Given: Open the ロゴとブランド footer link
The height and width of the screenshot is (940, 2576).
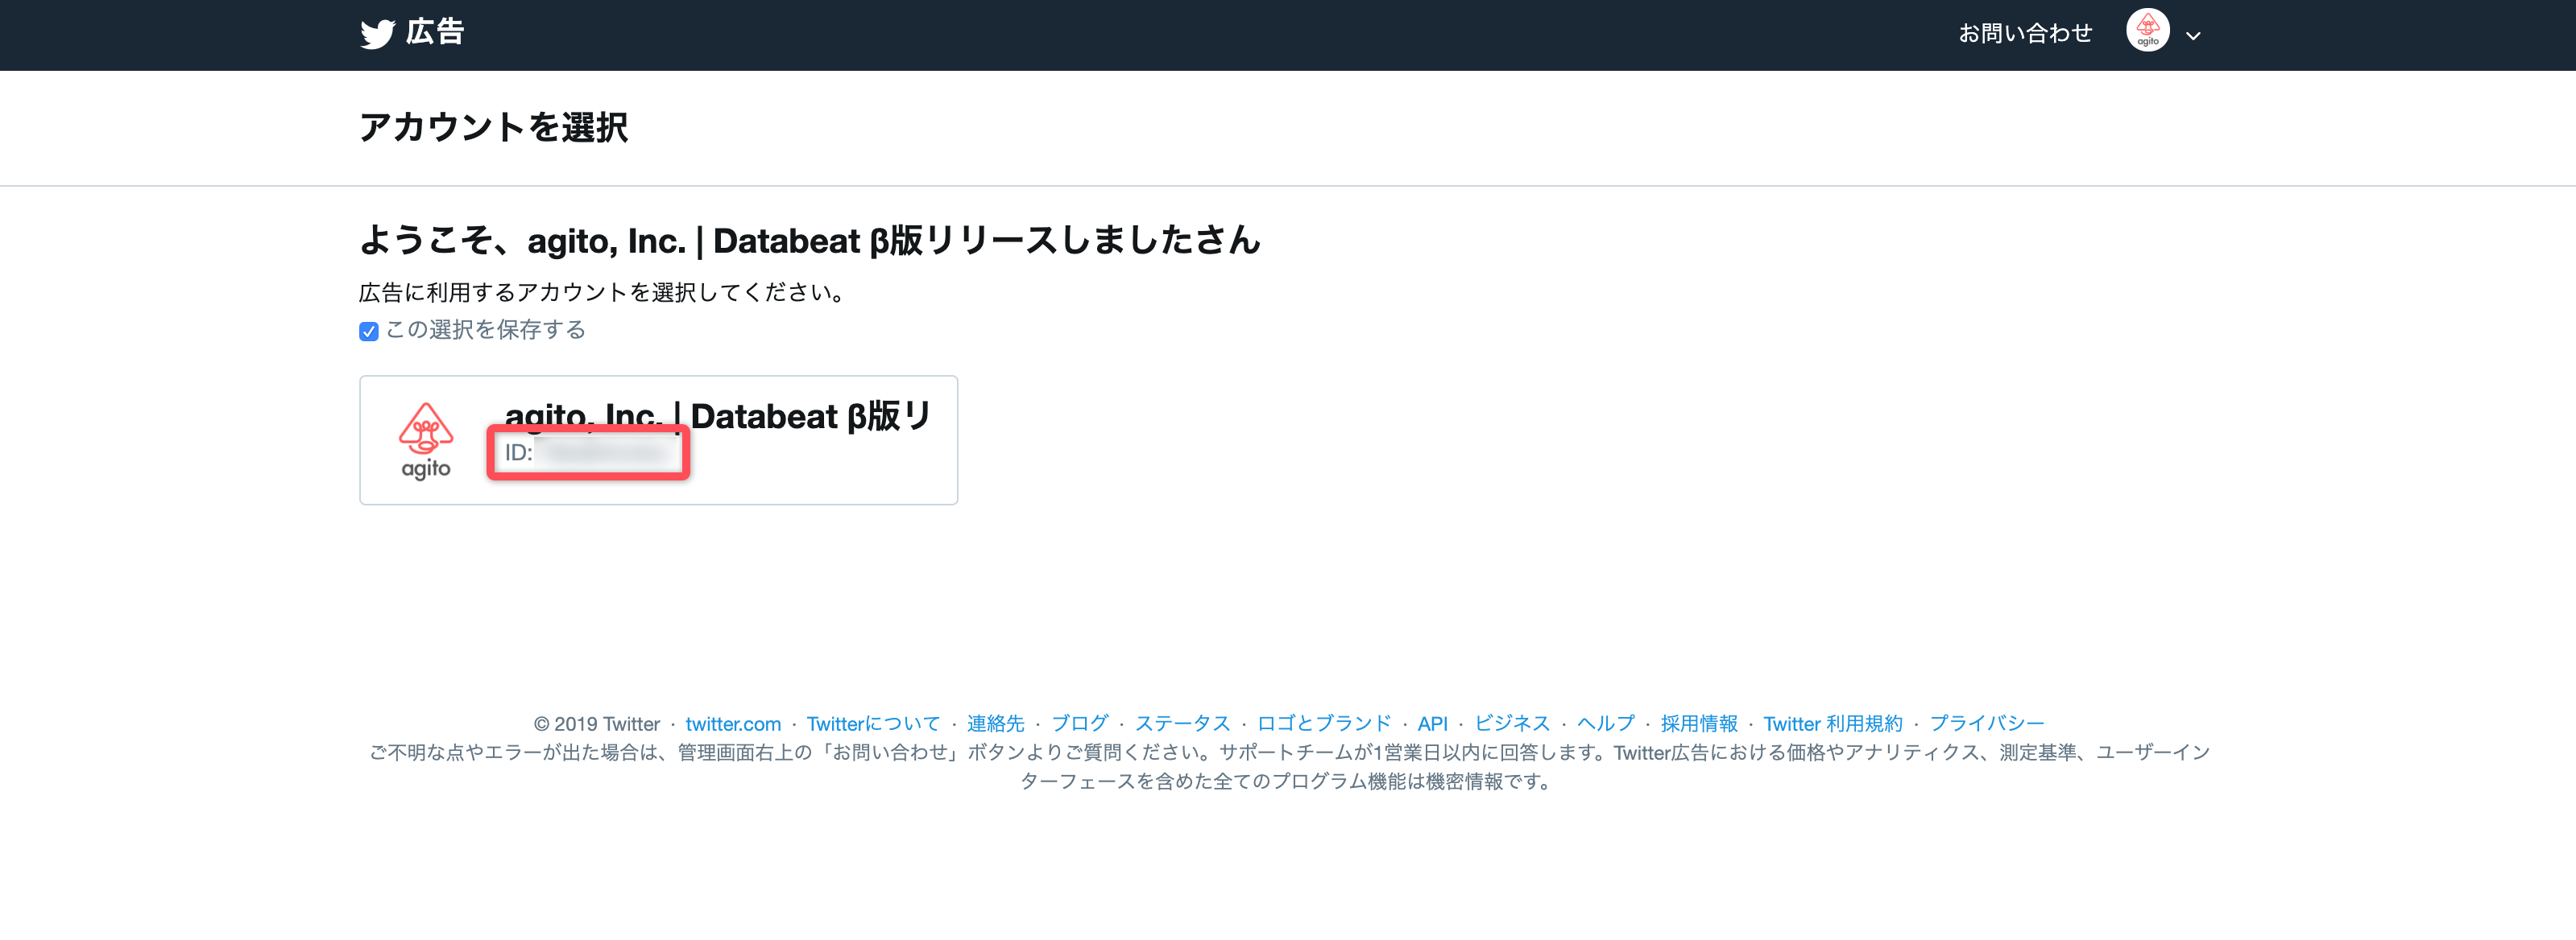Looking at the screenshot, I should (x=1324, y=724).
